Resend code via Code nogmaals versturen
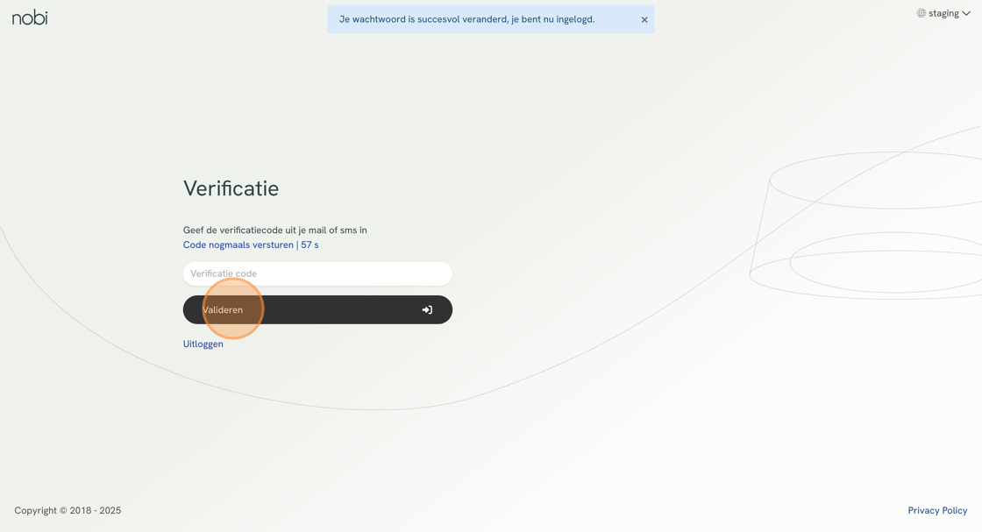 tap(238, 245)
